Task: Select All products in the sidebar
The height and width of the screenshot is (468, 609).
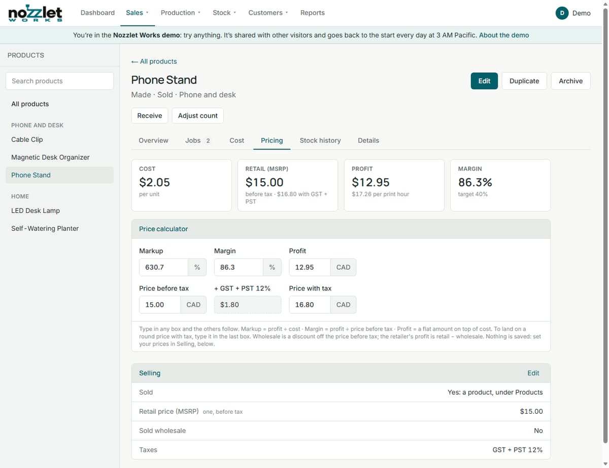Action: [59, 104]
